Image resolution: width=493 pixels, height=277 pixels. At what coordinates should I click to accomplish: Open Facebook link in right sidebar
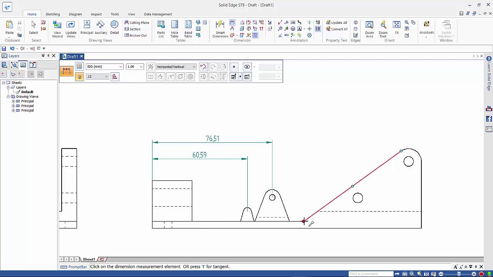[489, 119]
